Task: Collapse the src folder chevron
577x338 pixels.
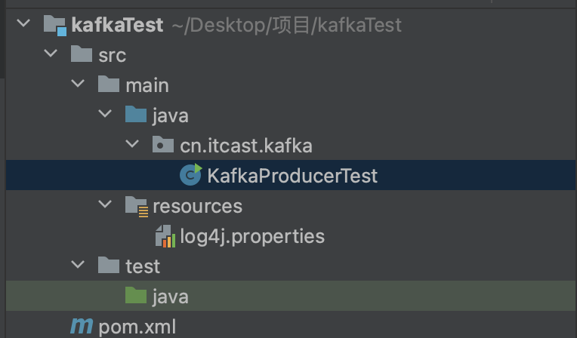Action: click(51, 55)
